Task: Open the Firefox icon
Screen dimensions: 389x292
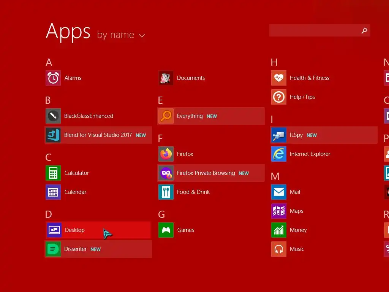Action: click(166, 154)
